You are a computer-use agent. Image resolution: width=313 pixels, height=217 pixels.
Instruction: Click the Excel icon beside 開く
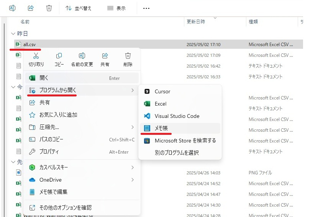(x=32, y=78)
